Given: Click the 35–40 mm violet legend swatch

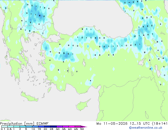Looking at the screenshot, I should tap(65, 127).
